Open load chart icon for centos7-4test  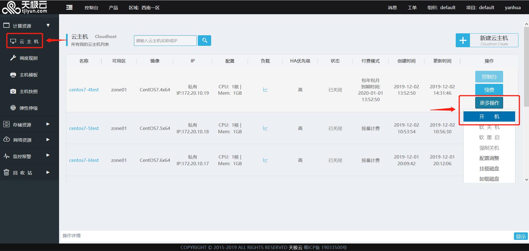click(x=265, y=90)
